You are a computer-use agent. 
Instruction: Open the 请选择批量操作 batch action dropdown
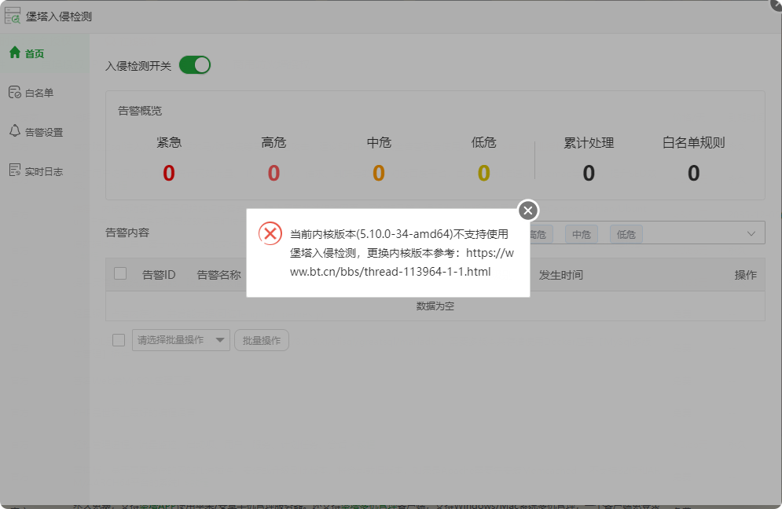(180, 339)
